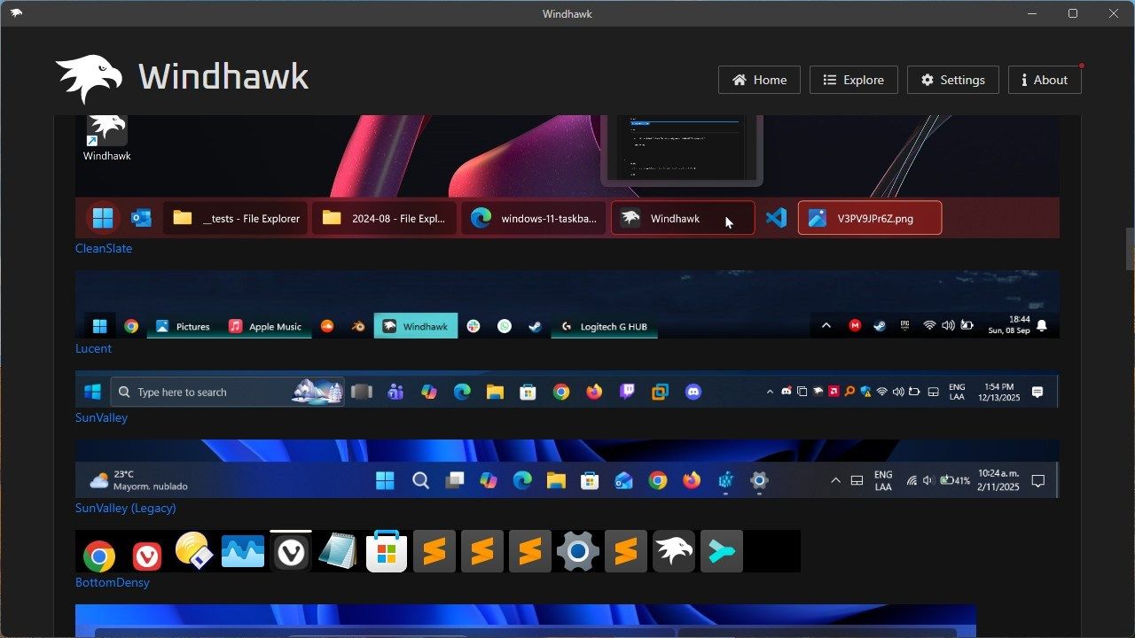Click Chrome icon in SunValley preview
The width and height of the screenshot is (1135, 638).
tap(561, 392)
